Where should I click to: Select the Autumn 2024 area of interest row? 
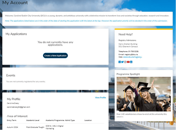point(13,127)
